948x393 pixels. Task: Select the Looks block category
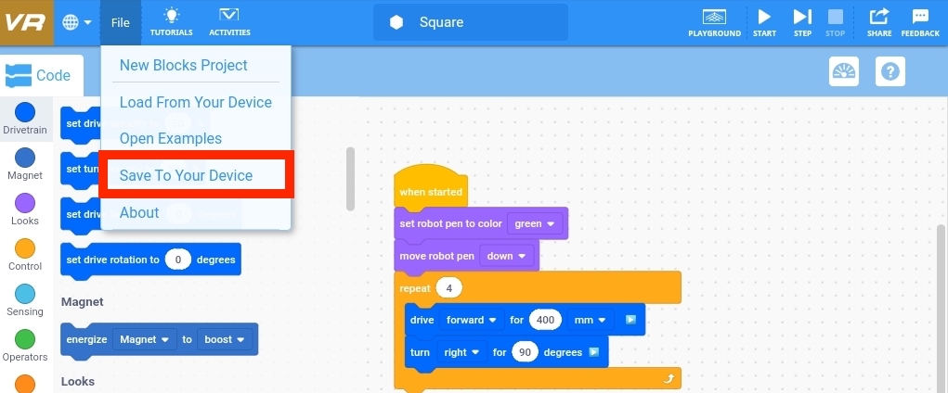pyautogui.click(x=25, y=209)
